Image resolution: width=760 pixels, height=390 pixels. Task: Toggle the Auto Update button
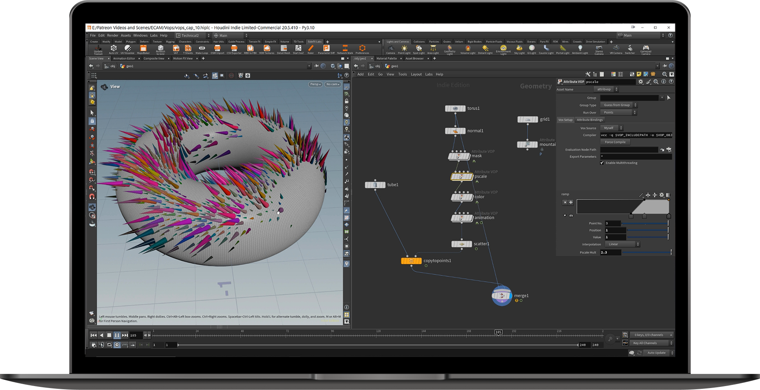656,353
